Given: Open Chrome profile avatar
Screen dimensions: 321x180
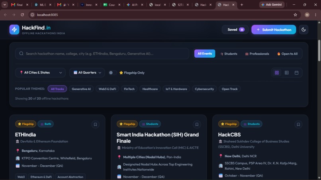Looking at the screenshot, I should click(x=307, y=15).
